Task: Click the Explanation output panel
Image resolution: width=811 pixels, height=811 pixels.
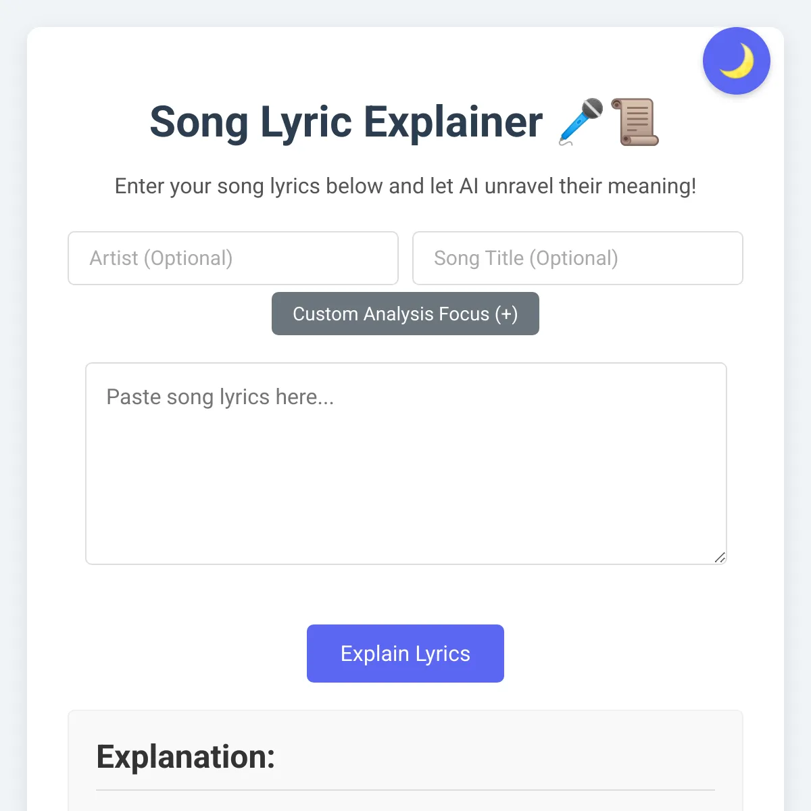Action: point(405,760)
